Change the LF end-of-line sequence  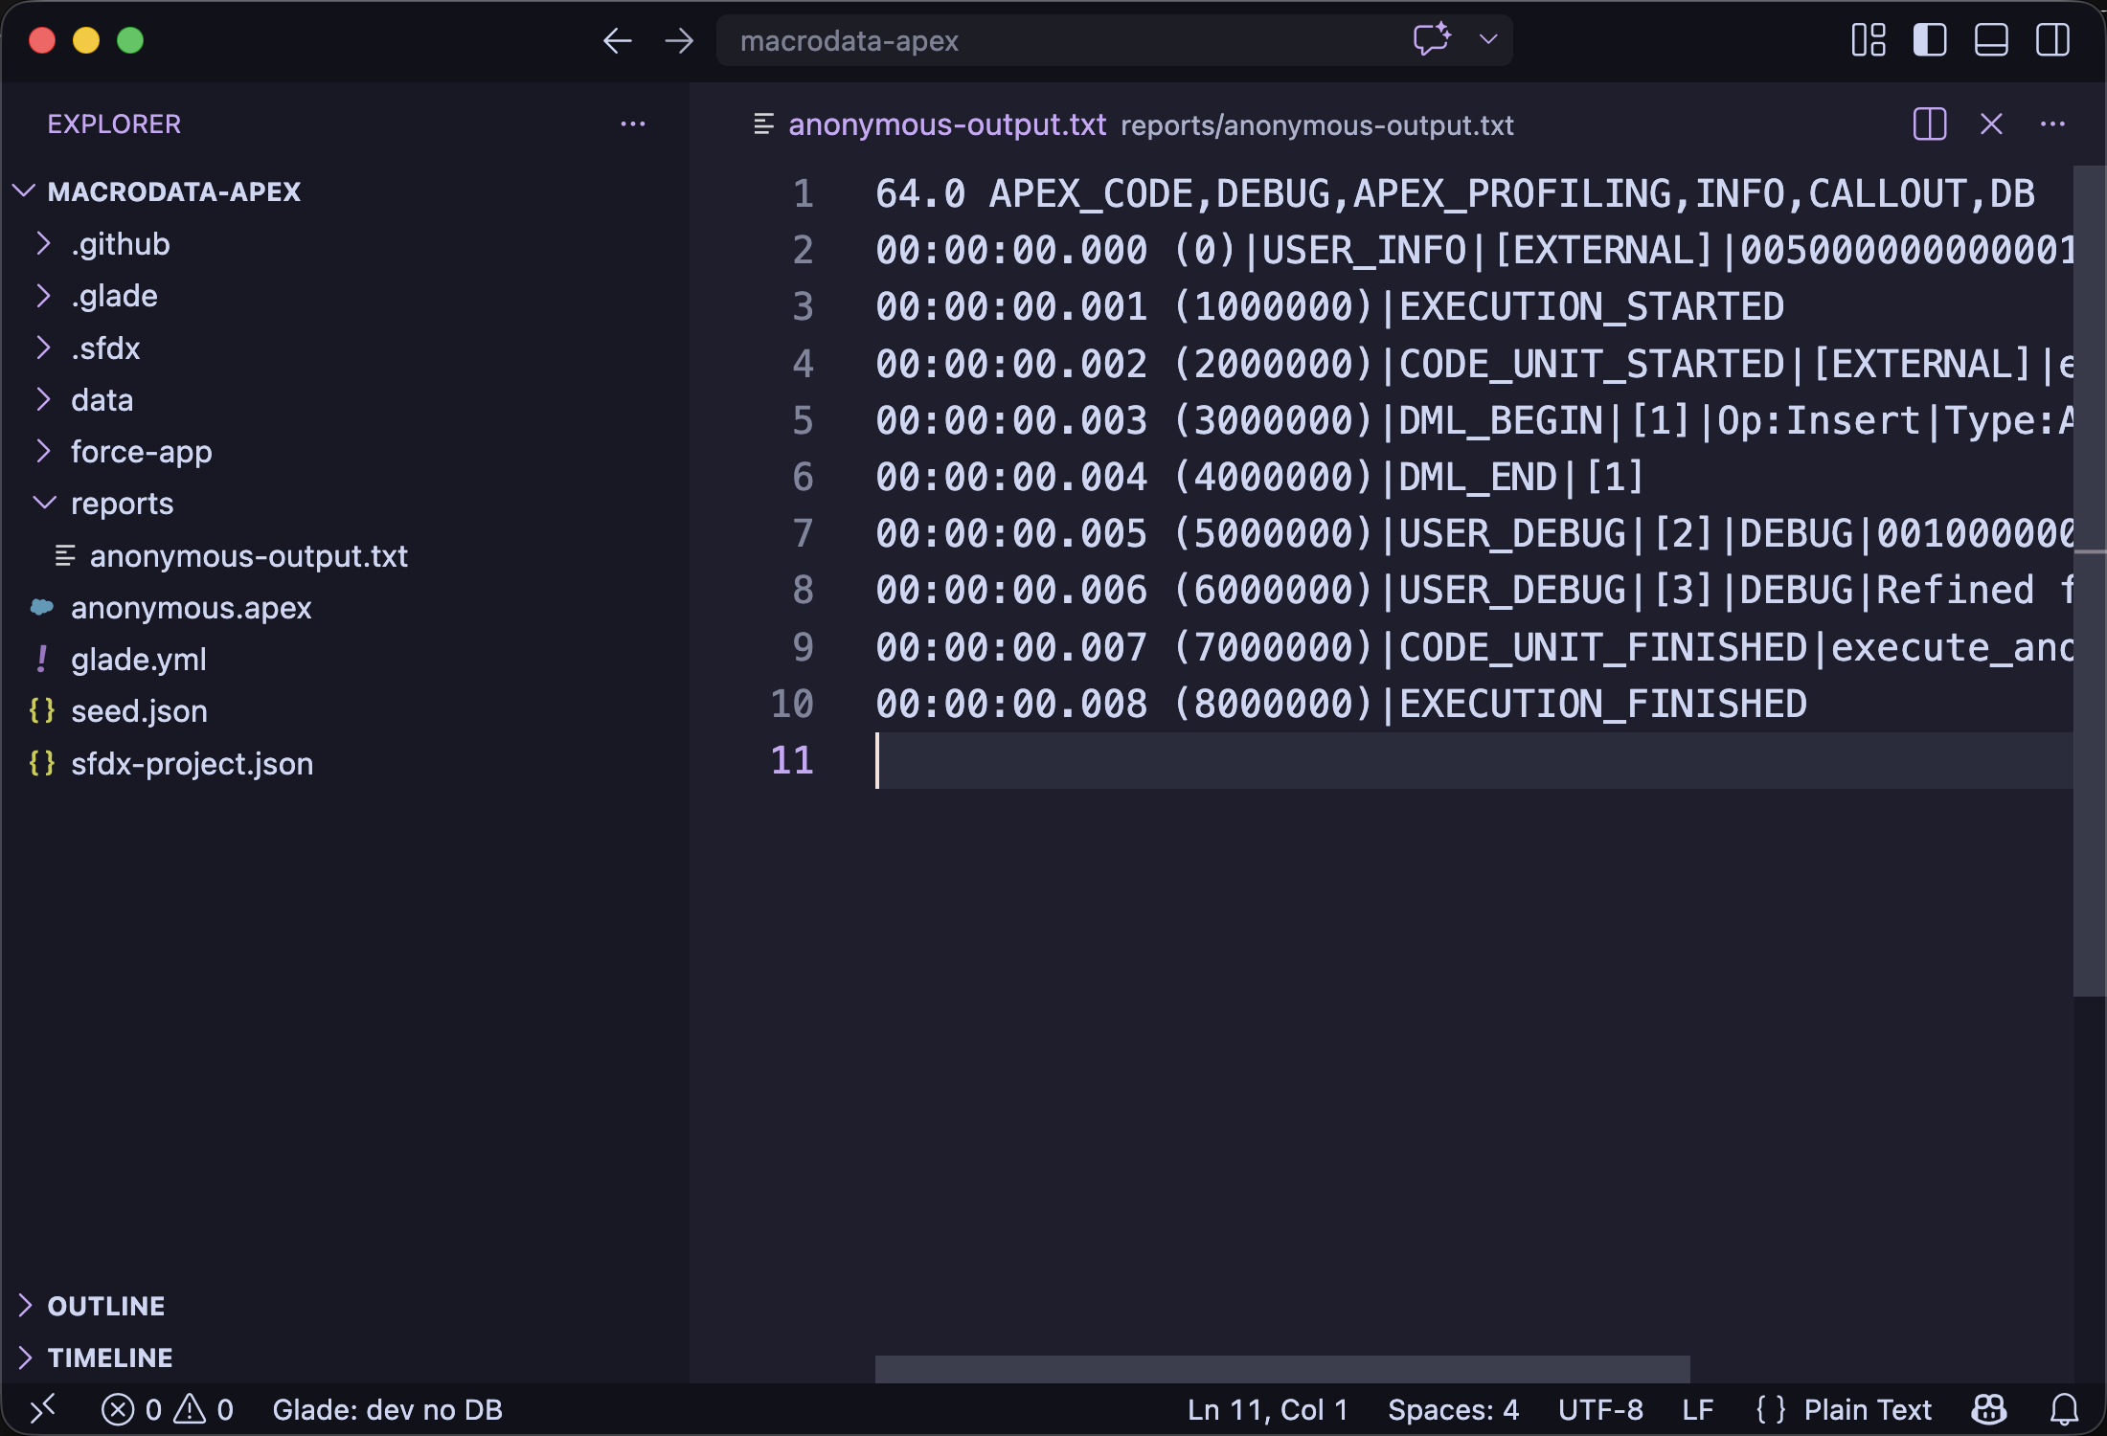coord(1697,1409)
